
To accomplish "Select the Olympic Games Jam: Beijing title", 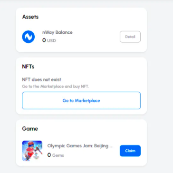I will (x=80, y=146).
